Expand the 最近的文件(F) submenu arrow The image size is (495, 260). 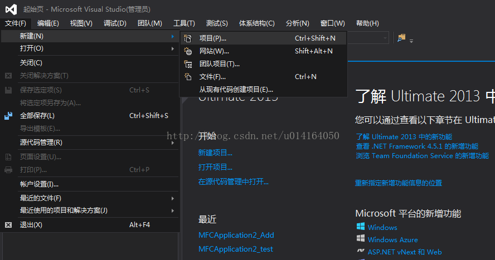point(172,198)
